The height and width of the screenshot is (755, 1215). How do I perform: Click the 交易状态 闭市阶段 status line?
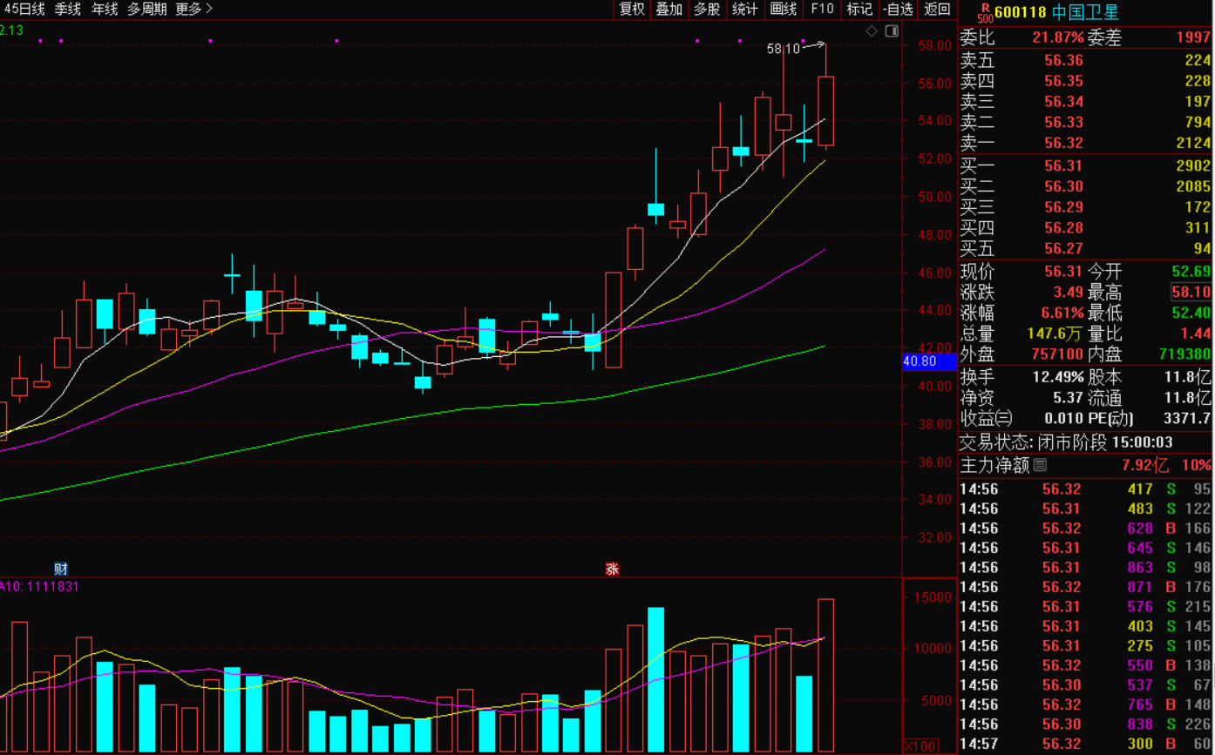point(1066,442)
